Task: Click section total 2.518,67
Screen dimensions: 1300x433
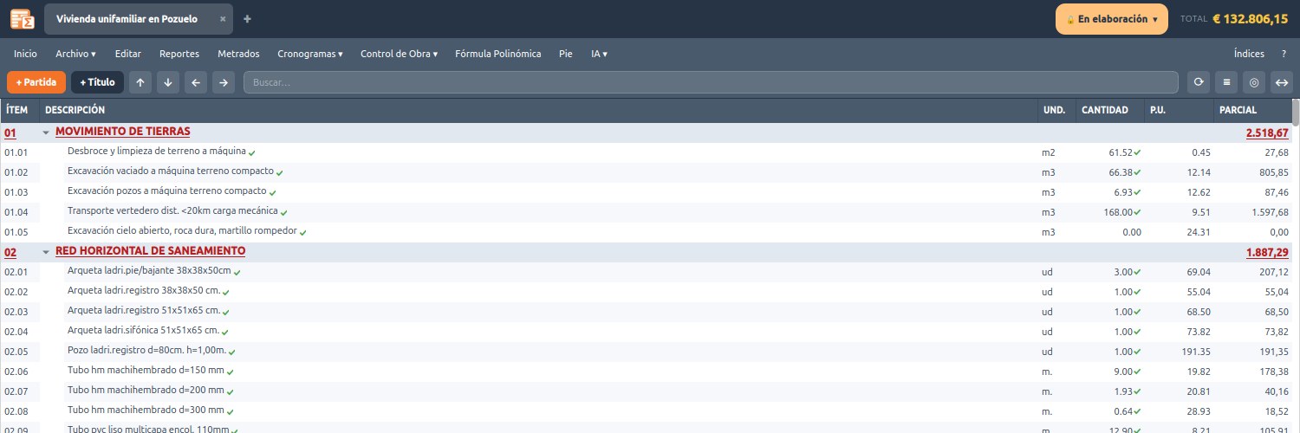Action: (x=1267, y=132)
